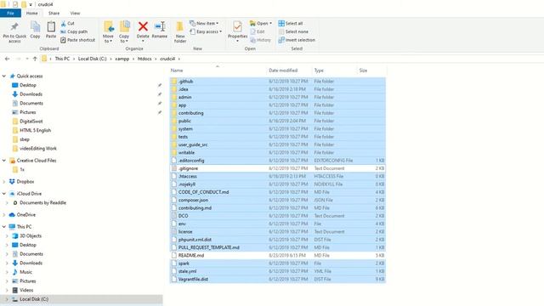Click the Move to icon
This screenshot has height=306, width=544.
coord(108,26)
